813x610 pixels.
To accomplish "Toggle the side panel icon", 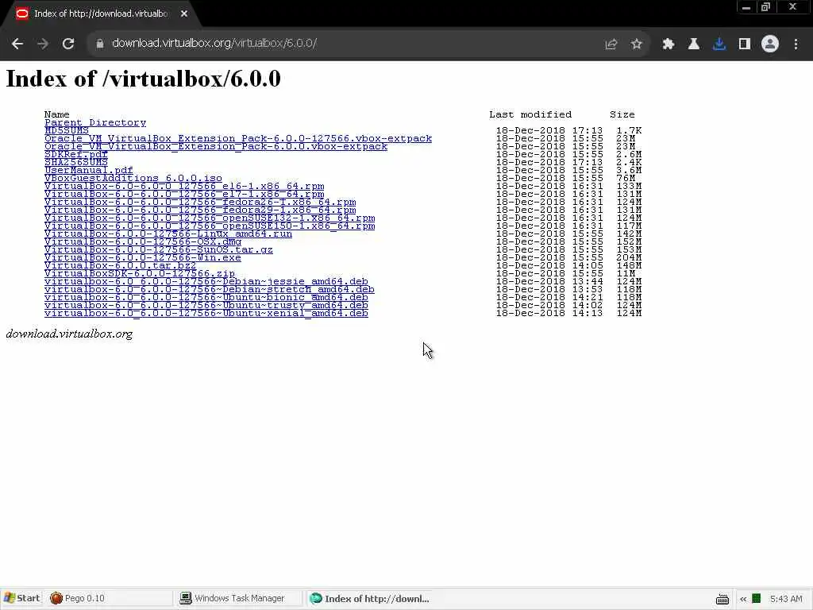I will pos(745,44).
